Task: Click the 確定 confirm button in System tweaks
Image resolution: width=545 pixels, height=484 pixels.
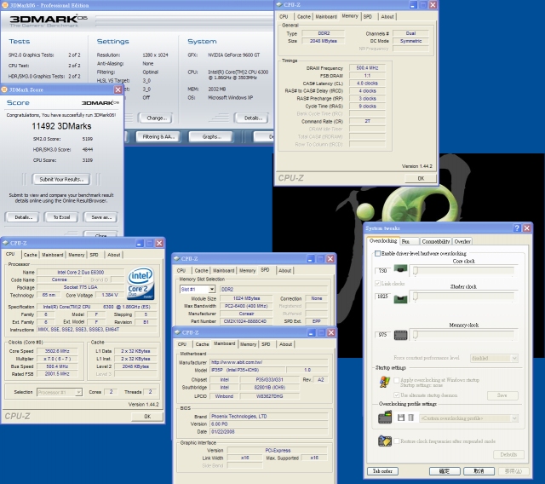Action: 445,471
